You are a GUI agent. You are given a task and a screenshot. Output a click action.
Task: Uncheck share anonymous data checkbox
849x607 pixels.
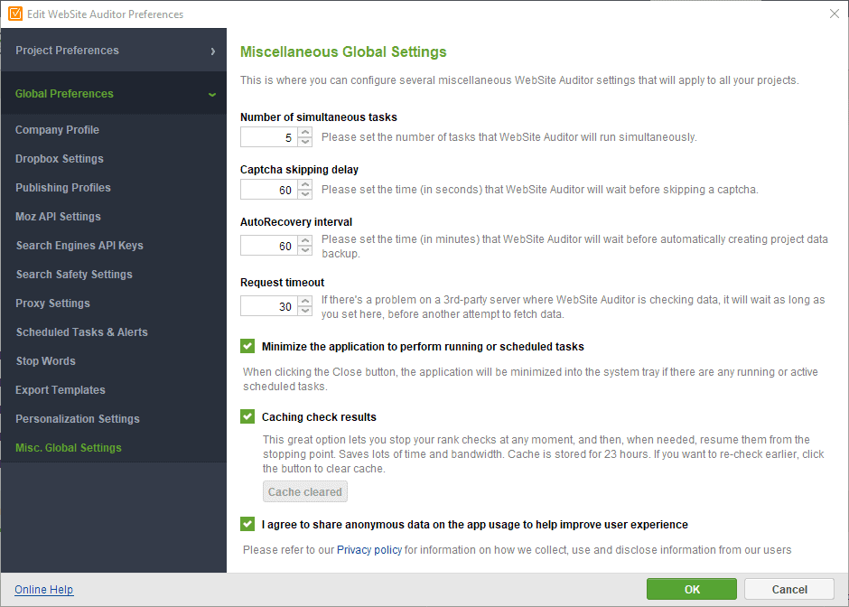247,524
